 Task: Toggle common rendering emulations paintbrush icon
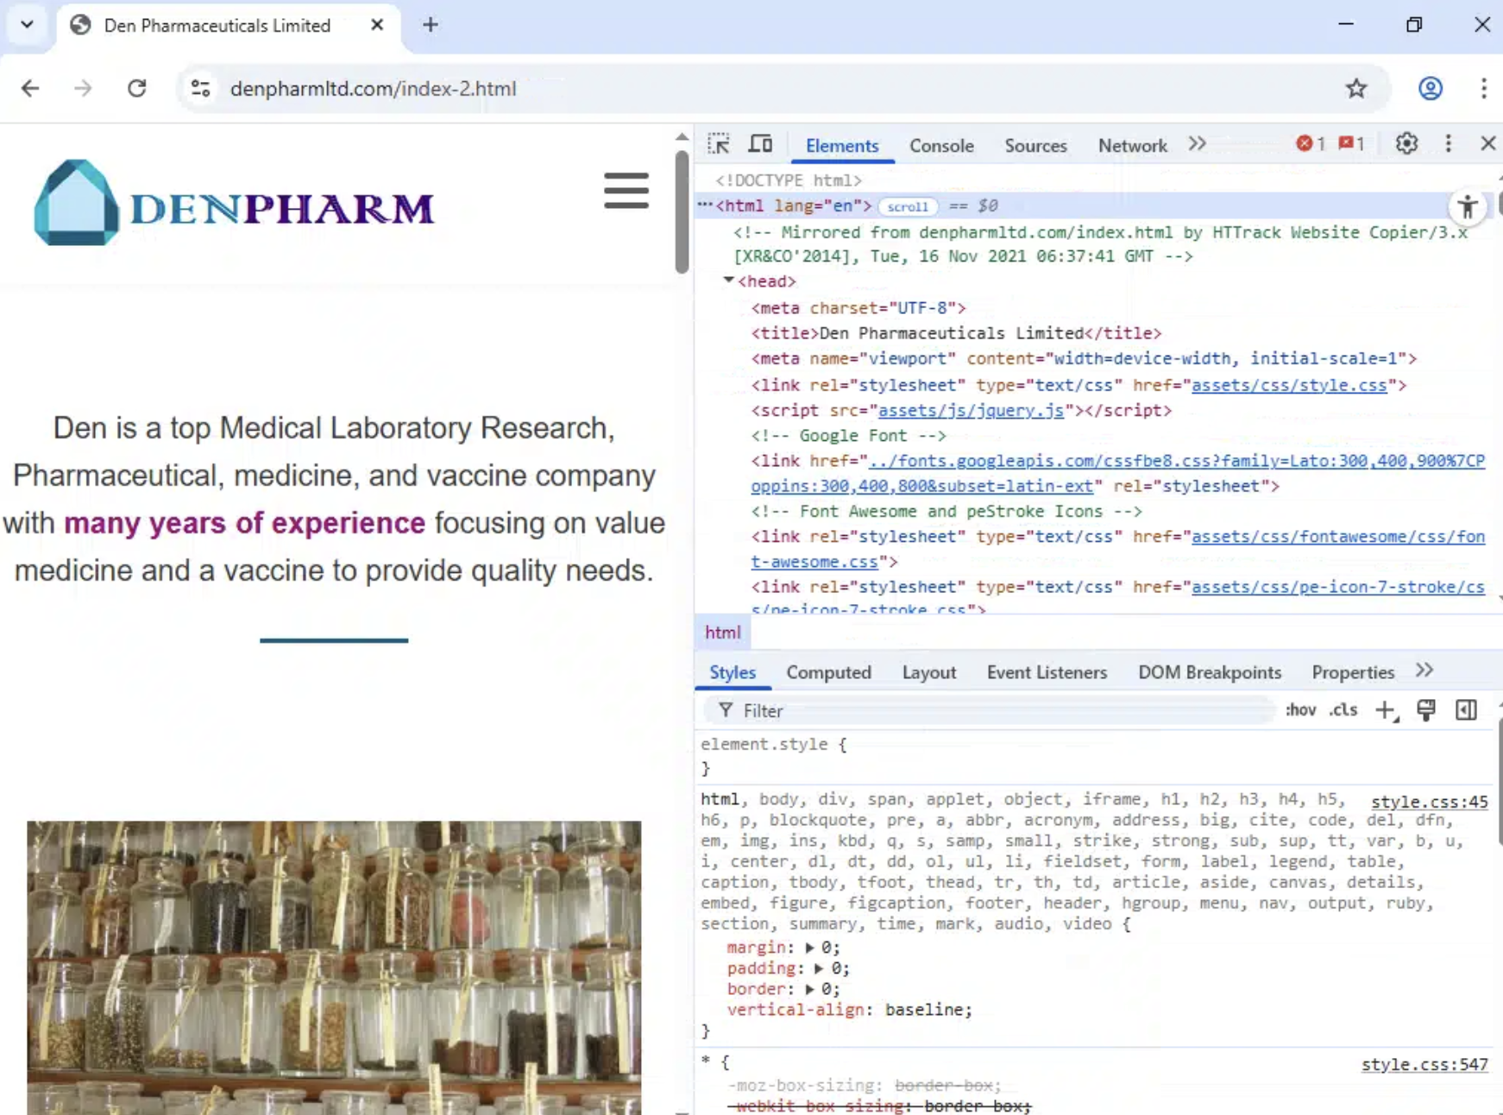click(1426, 710)
